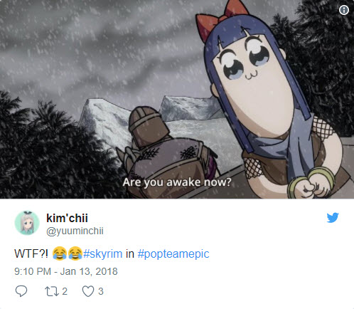Visit the @yuuminchii handle
Screen dimensions: 354x309
click(75, 231)
